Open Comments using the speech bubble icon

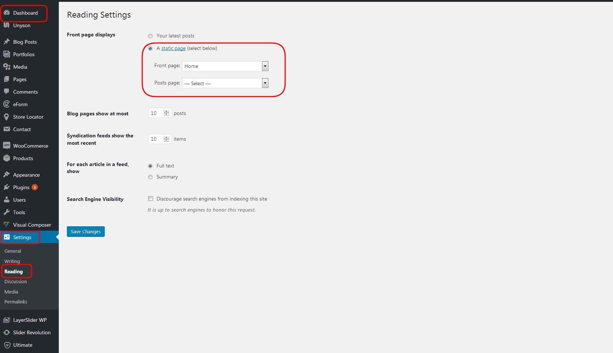[x=7, y=92]
